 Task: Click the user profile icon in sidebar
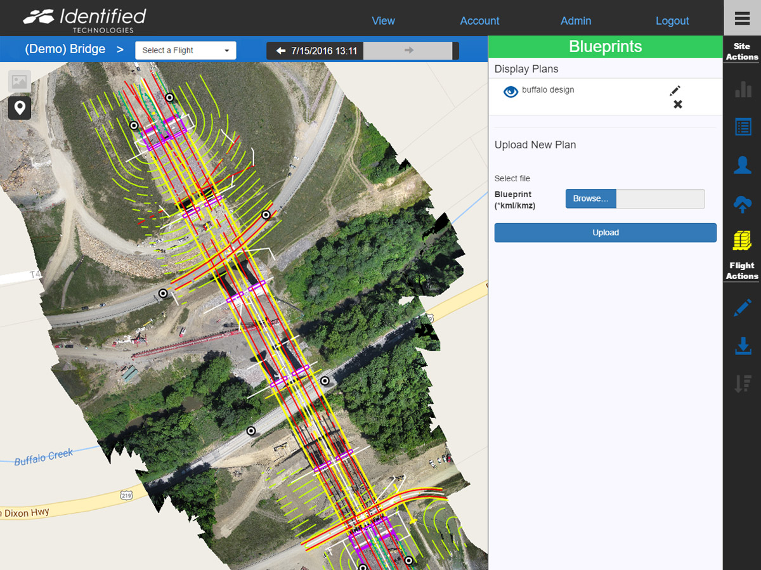(x=743, y=165)
